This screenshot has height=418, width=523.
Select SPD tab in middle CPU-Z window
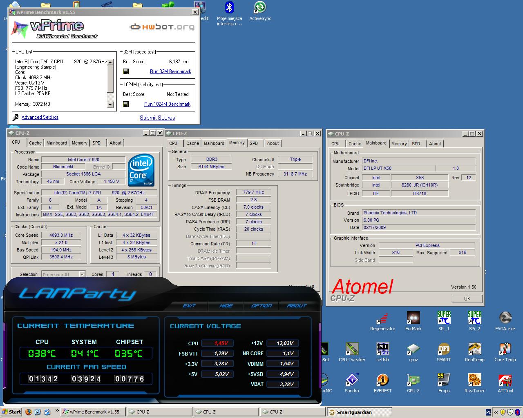pyautogui.click(x=254, y=143)
